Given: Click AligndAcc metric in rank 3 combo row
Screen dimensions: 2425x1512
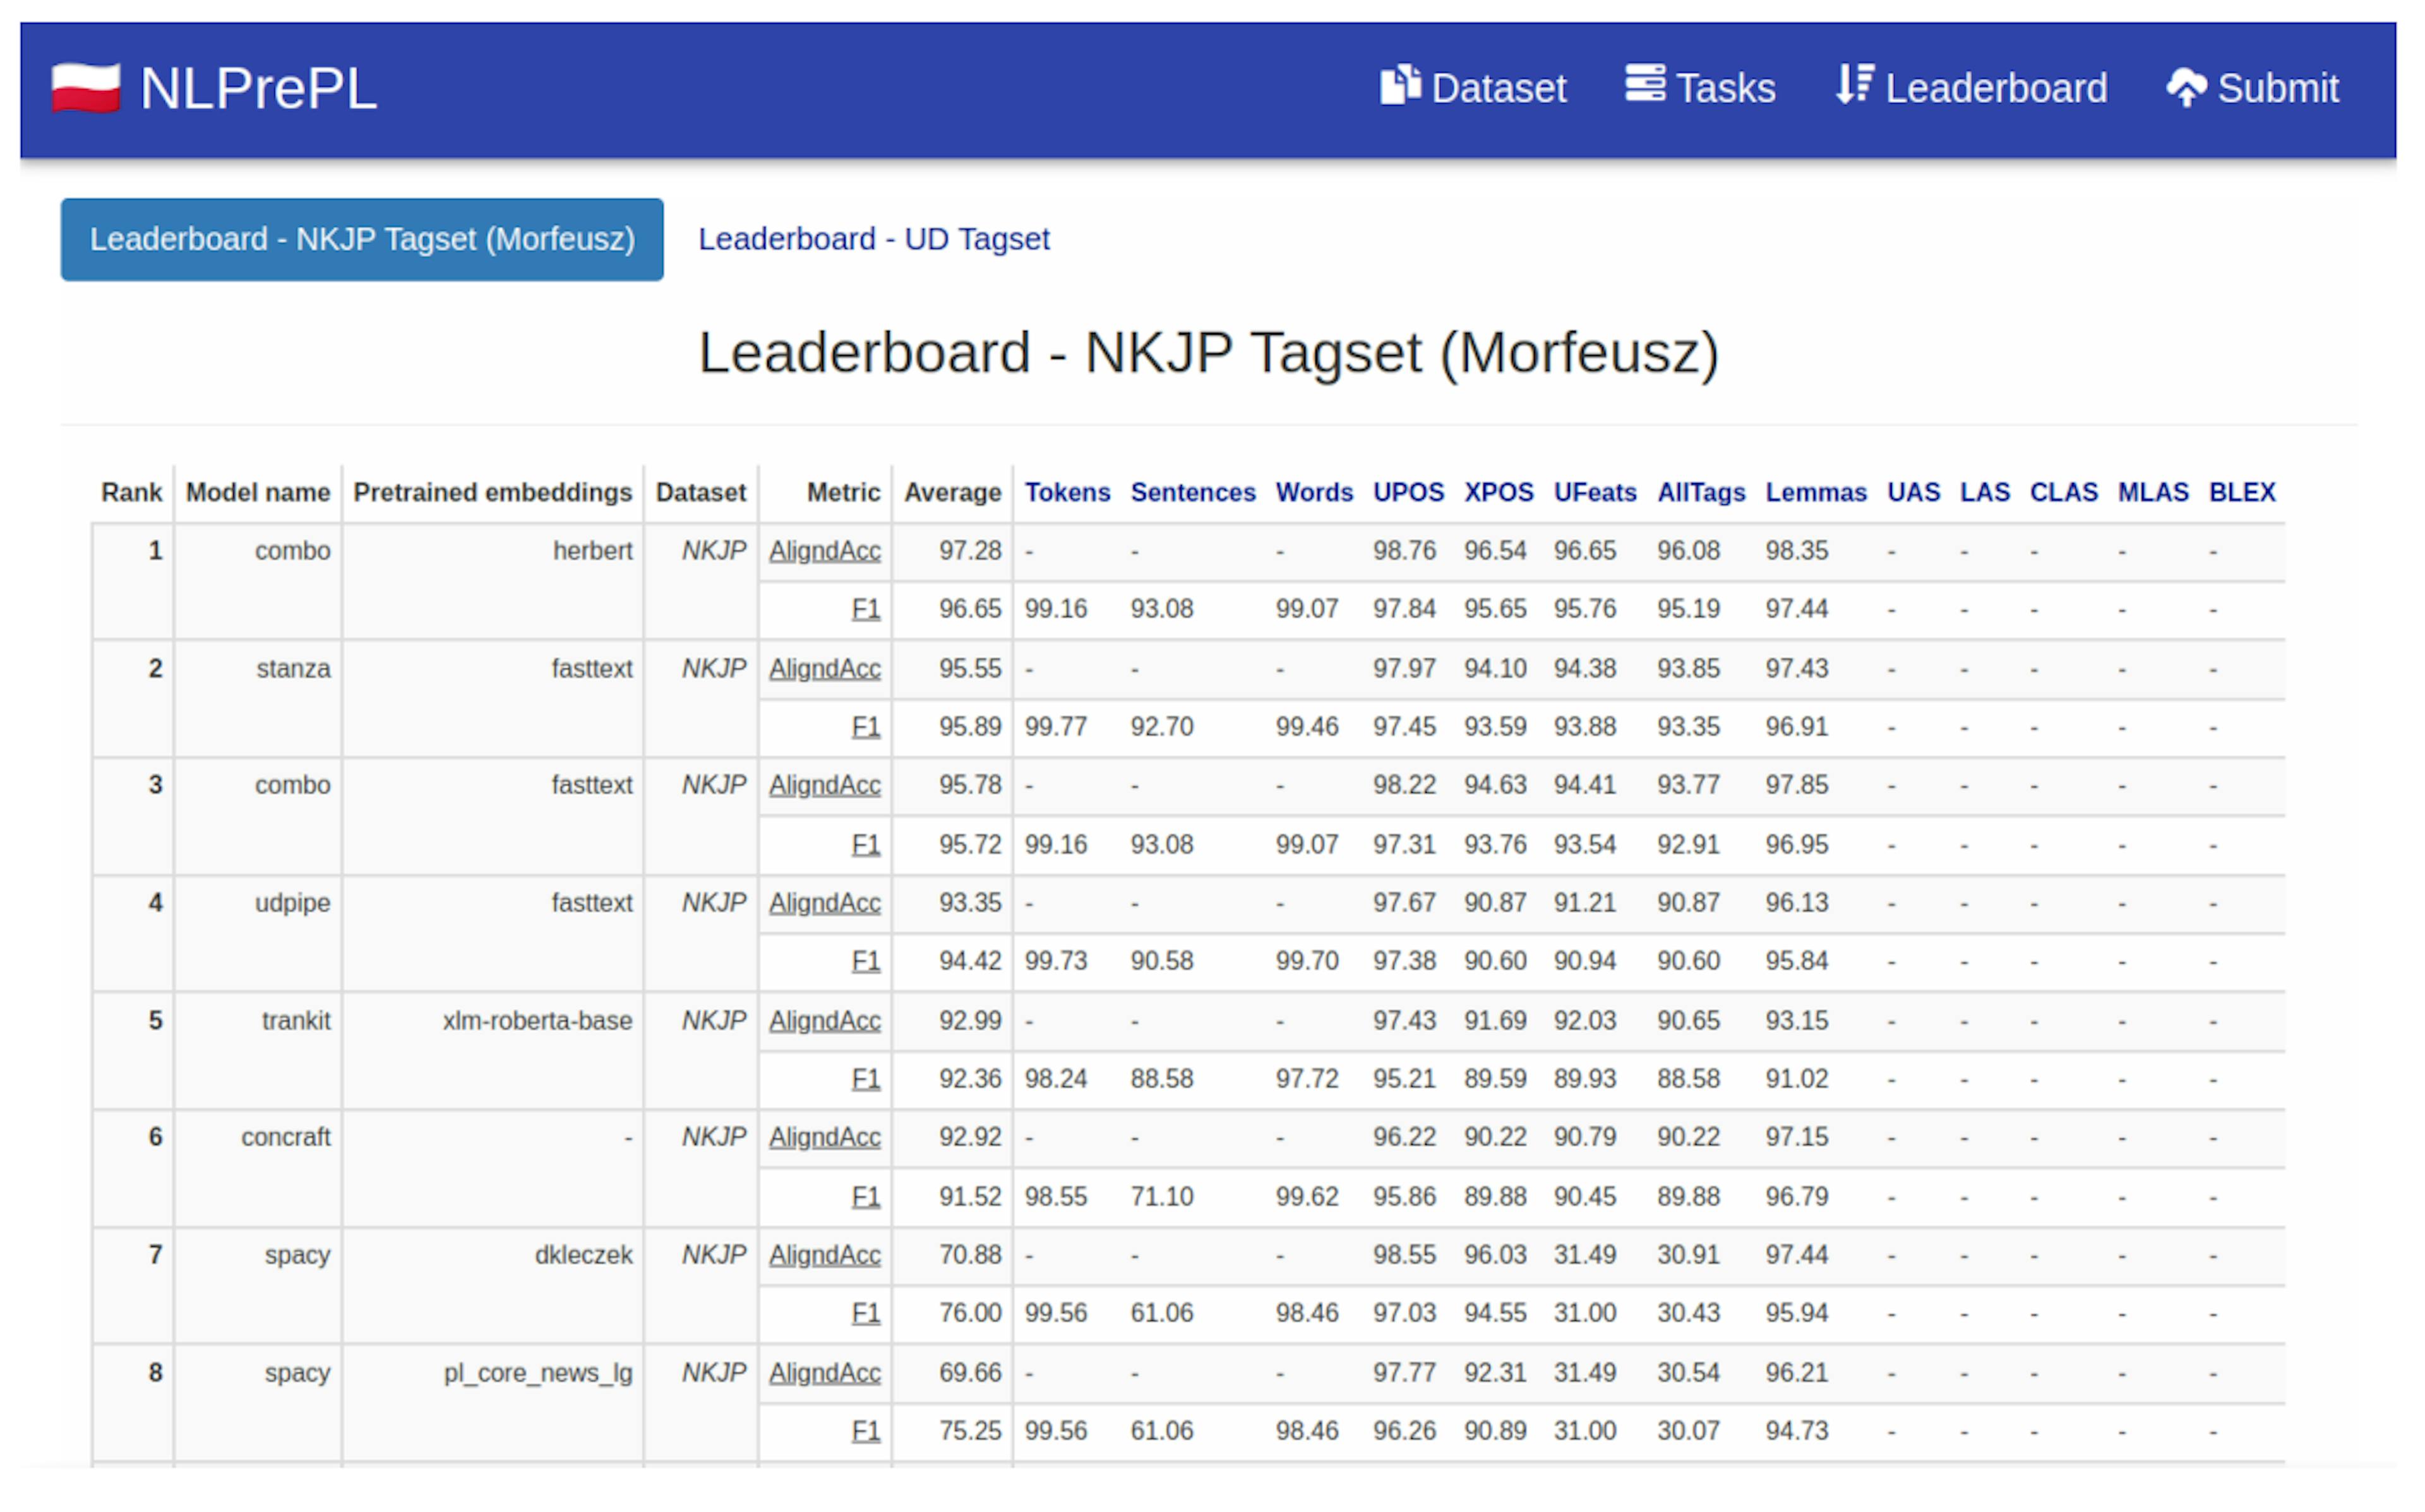Looking at the screenshot, I should pyautogui.click(x=825, y=785).
